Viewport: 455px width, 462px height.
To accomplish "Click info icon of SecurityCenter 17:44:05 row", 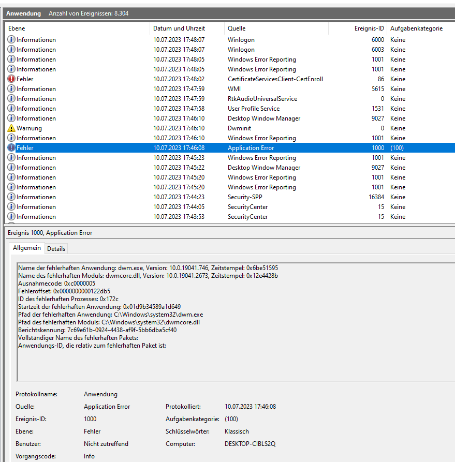I will click(x=11, y=206).
